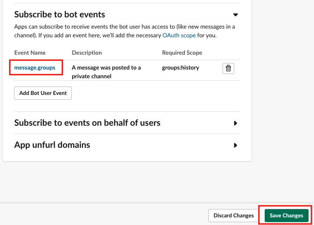
Task: Save Changes to event subscriptions
Action: 286,216
